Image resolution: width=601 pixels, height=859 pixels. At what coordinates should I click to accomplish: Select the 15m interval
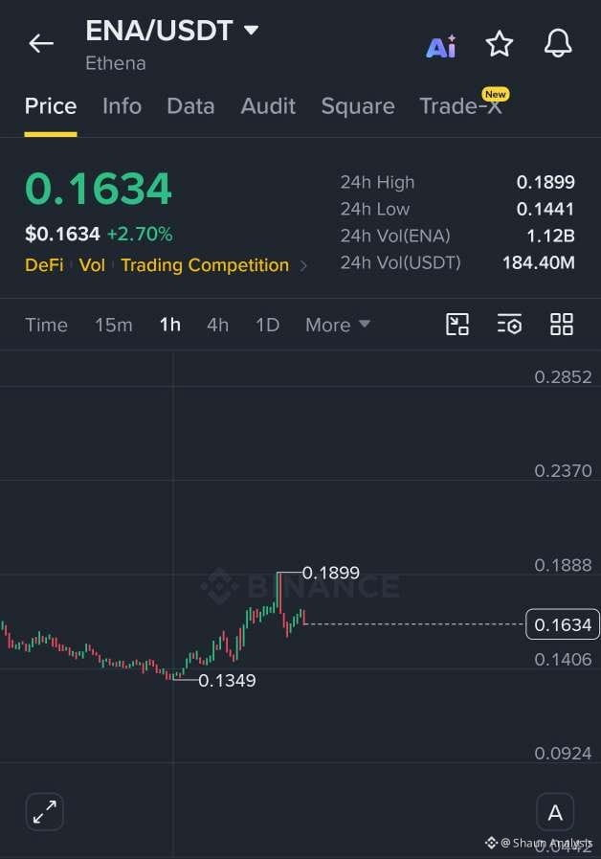(114, 325)
